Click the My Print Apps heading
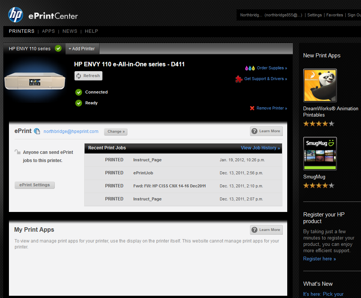Image resolution: width=361 pixels, height=298 pixels. tap(34, 230)
